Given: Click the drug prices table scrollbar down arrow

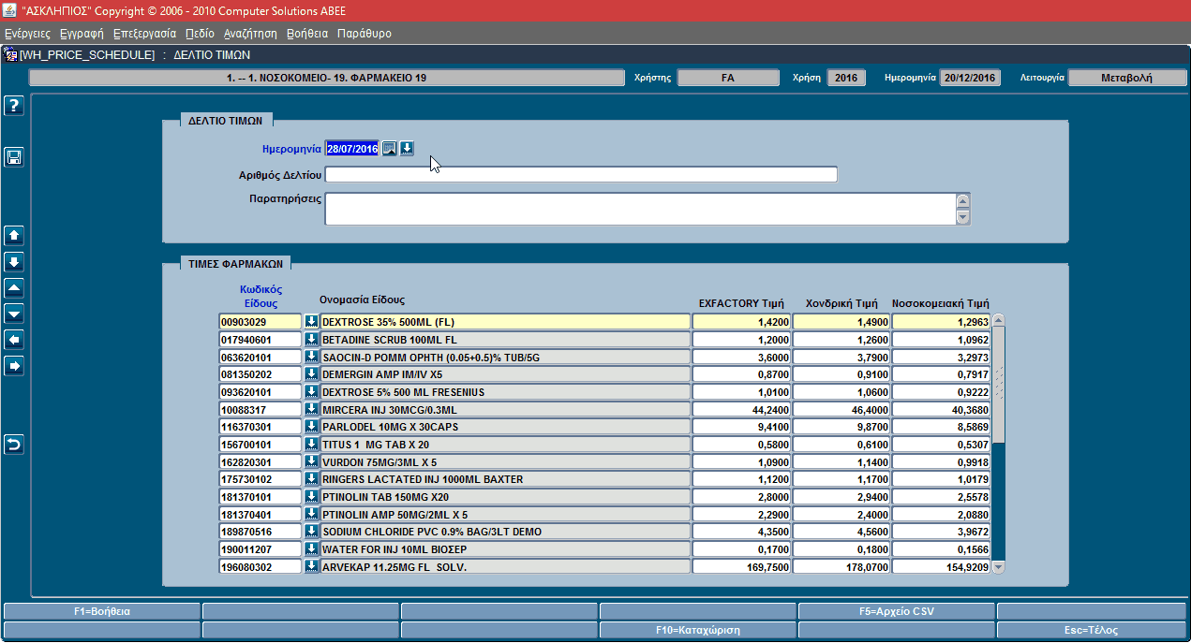Looking at the screenshot, I should (998, 566).
